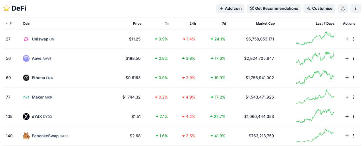Screen dimensions: 364x146
Task: View the Maker 7-day sparkline chart
Action: click(x=315, y=97)
